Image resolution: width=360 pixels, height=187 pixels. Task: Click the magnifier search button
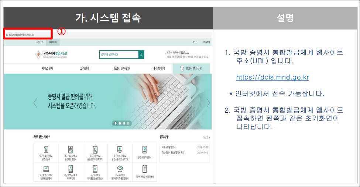[x=141, y=55]
